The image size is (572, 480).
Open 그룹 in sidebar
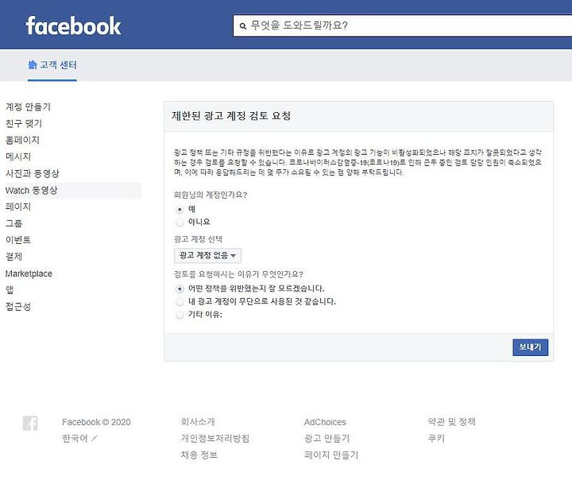click(14, 223)
